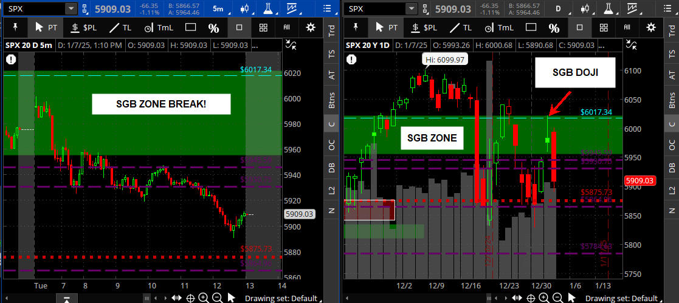
Task: Click the crosshair target icon below left chart
Action: click(190, 298)
